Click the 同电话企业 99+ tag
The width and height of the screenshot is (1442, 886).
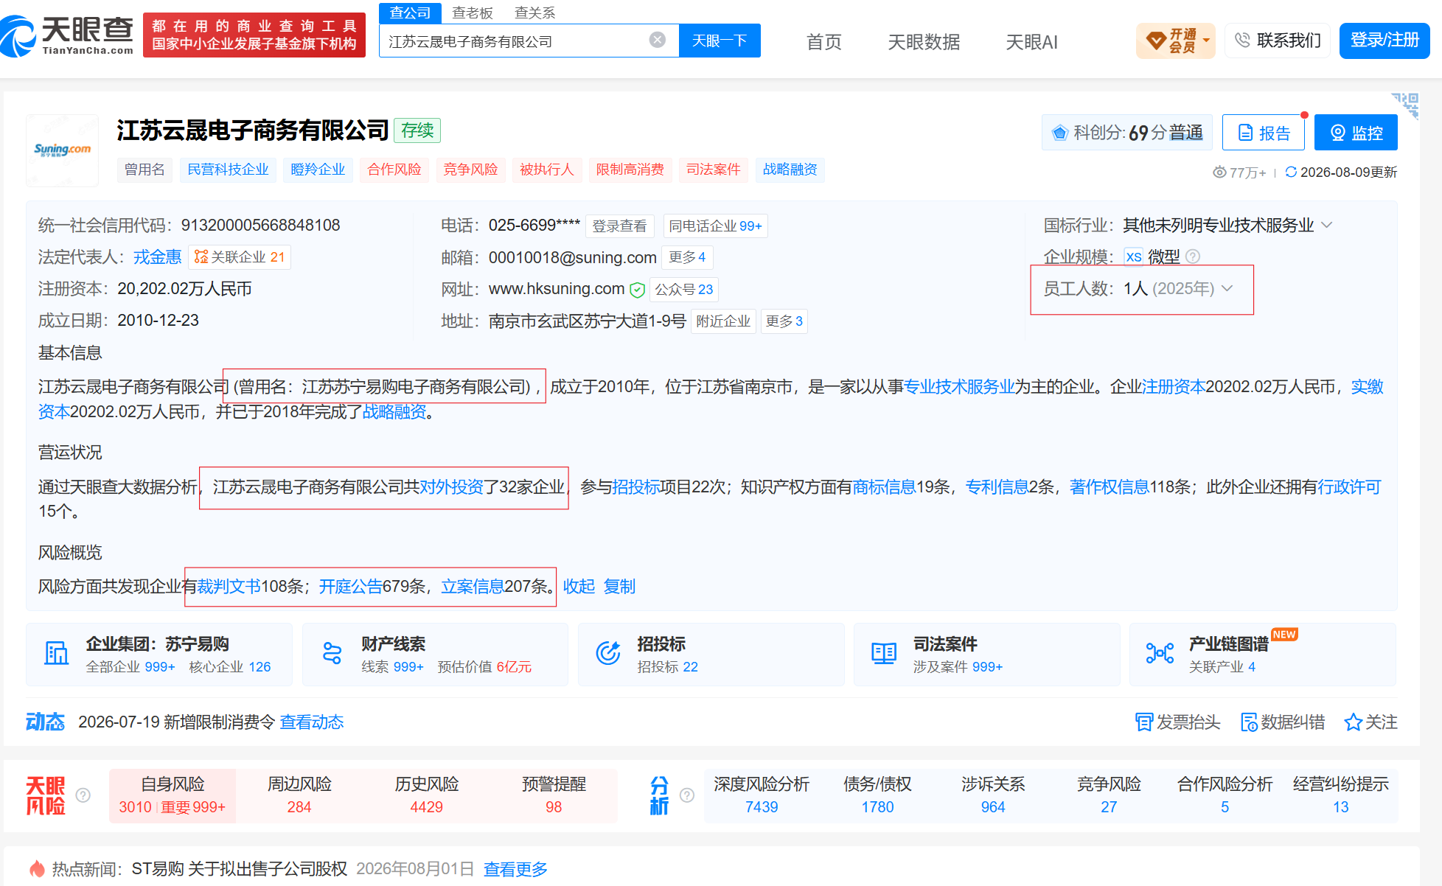click(x=715, y=226)
